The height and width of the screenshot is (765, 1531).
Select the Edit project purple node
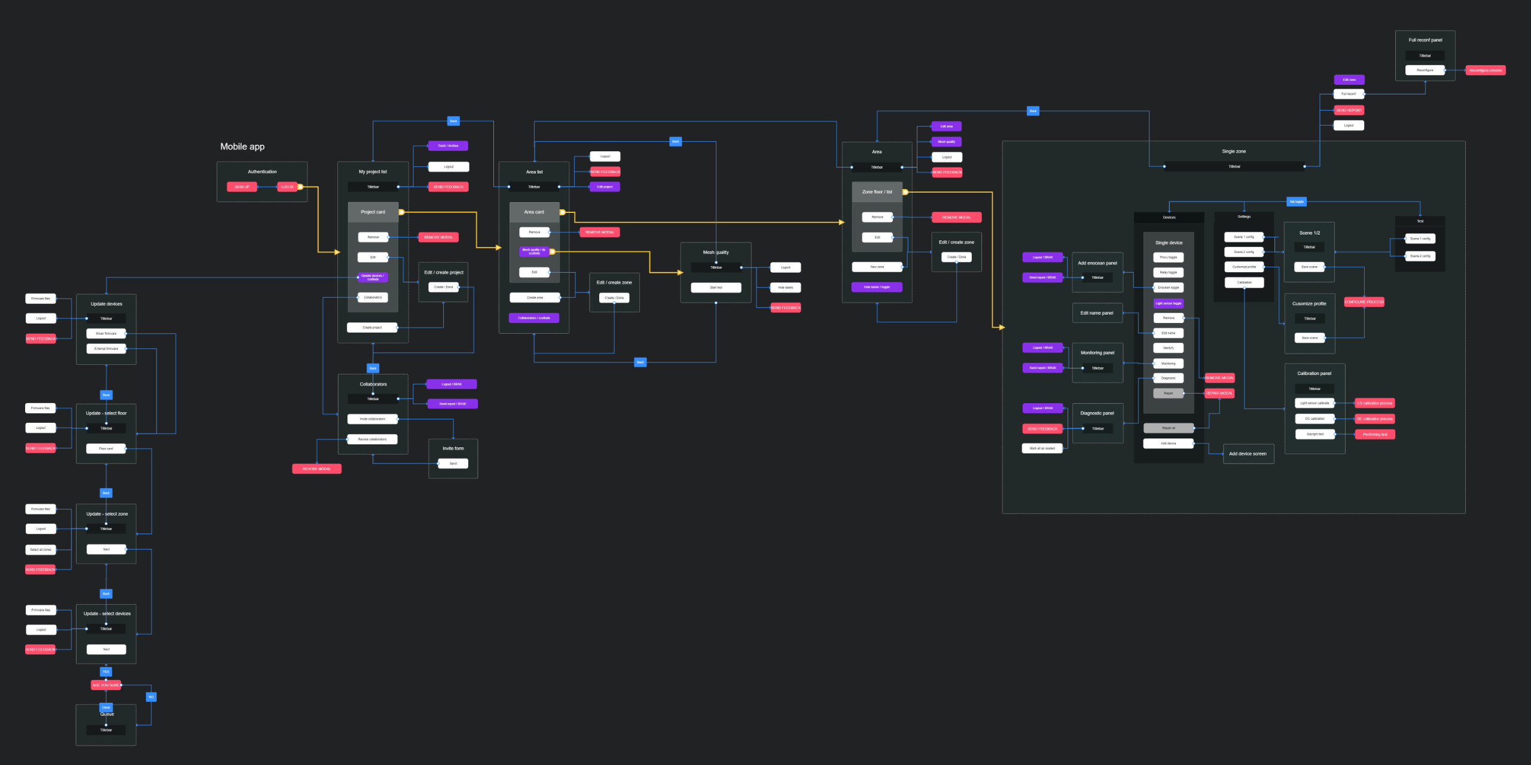tap(605, 187)
